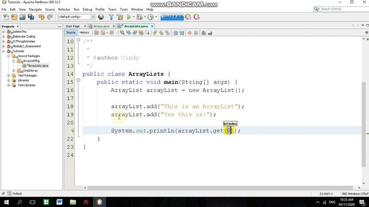Click the Profile Project clock icon
The width and height of the screenshot is (369, 207).
tap(150, 17)
